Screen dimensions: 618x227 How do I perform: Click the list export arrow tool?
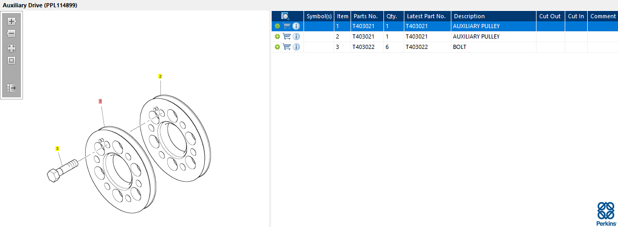pyautogui.click(x=11, y=87)
